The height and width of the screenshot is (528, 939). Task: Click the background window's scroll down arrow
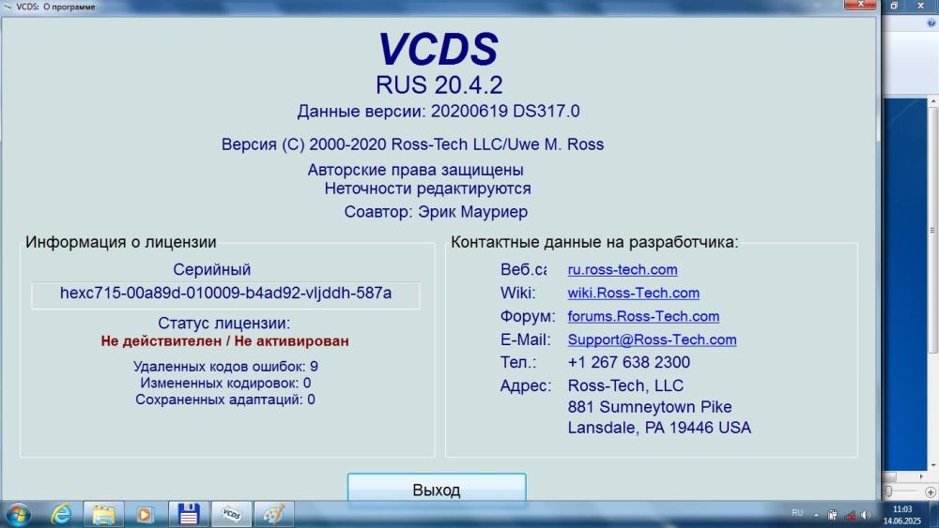coord(933,465)
